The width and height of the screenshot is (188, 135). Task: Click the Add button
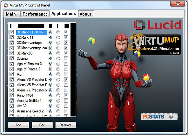18,125
